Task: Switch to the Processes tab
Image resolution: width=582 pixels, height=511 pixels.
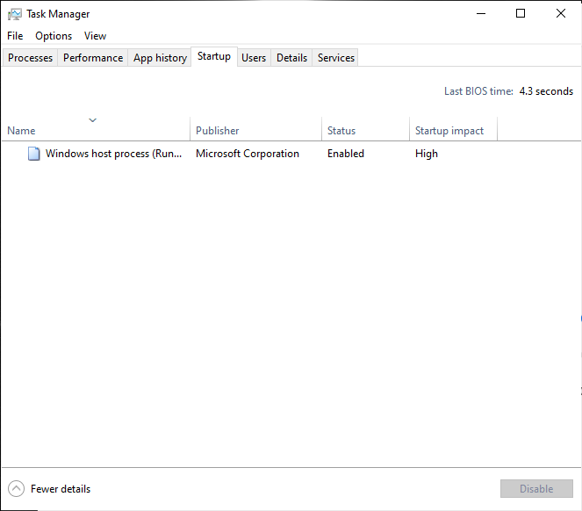Action: (x=30, y=58)
